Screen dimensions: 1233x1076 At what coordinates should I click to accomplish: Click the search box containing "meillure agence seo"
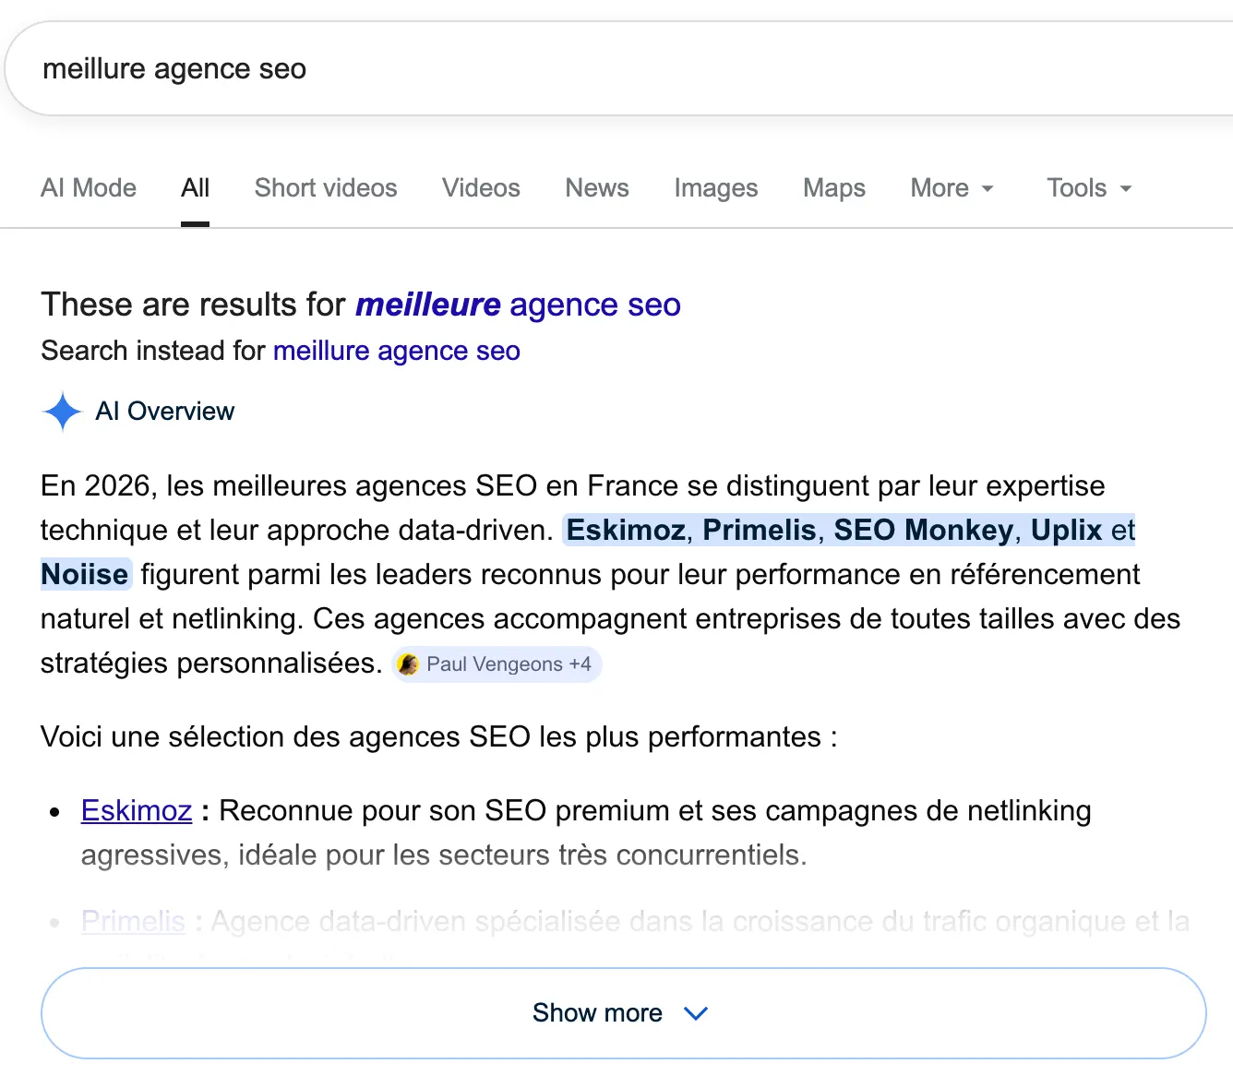[x=618, y=69]
